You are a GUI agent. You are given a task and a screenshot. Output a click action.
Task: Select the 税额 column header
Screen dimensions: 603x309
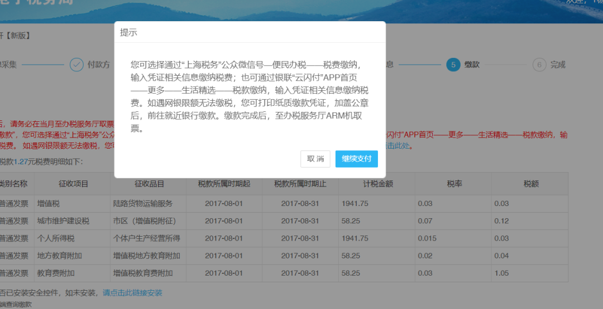tap(530, 184)
